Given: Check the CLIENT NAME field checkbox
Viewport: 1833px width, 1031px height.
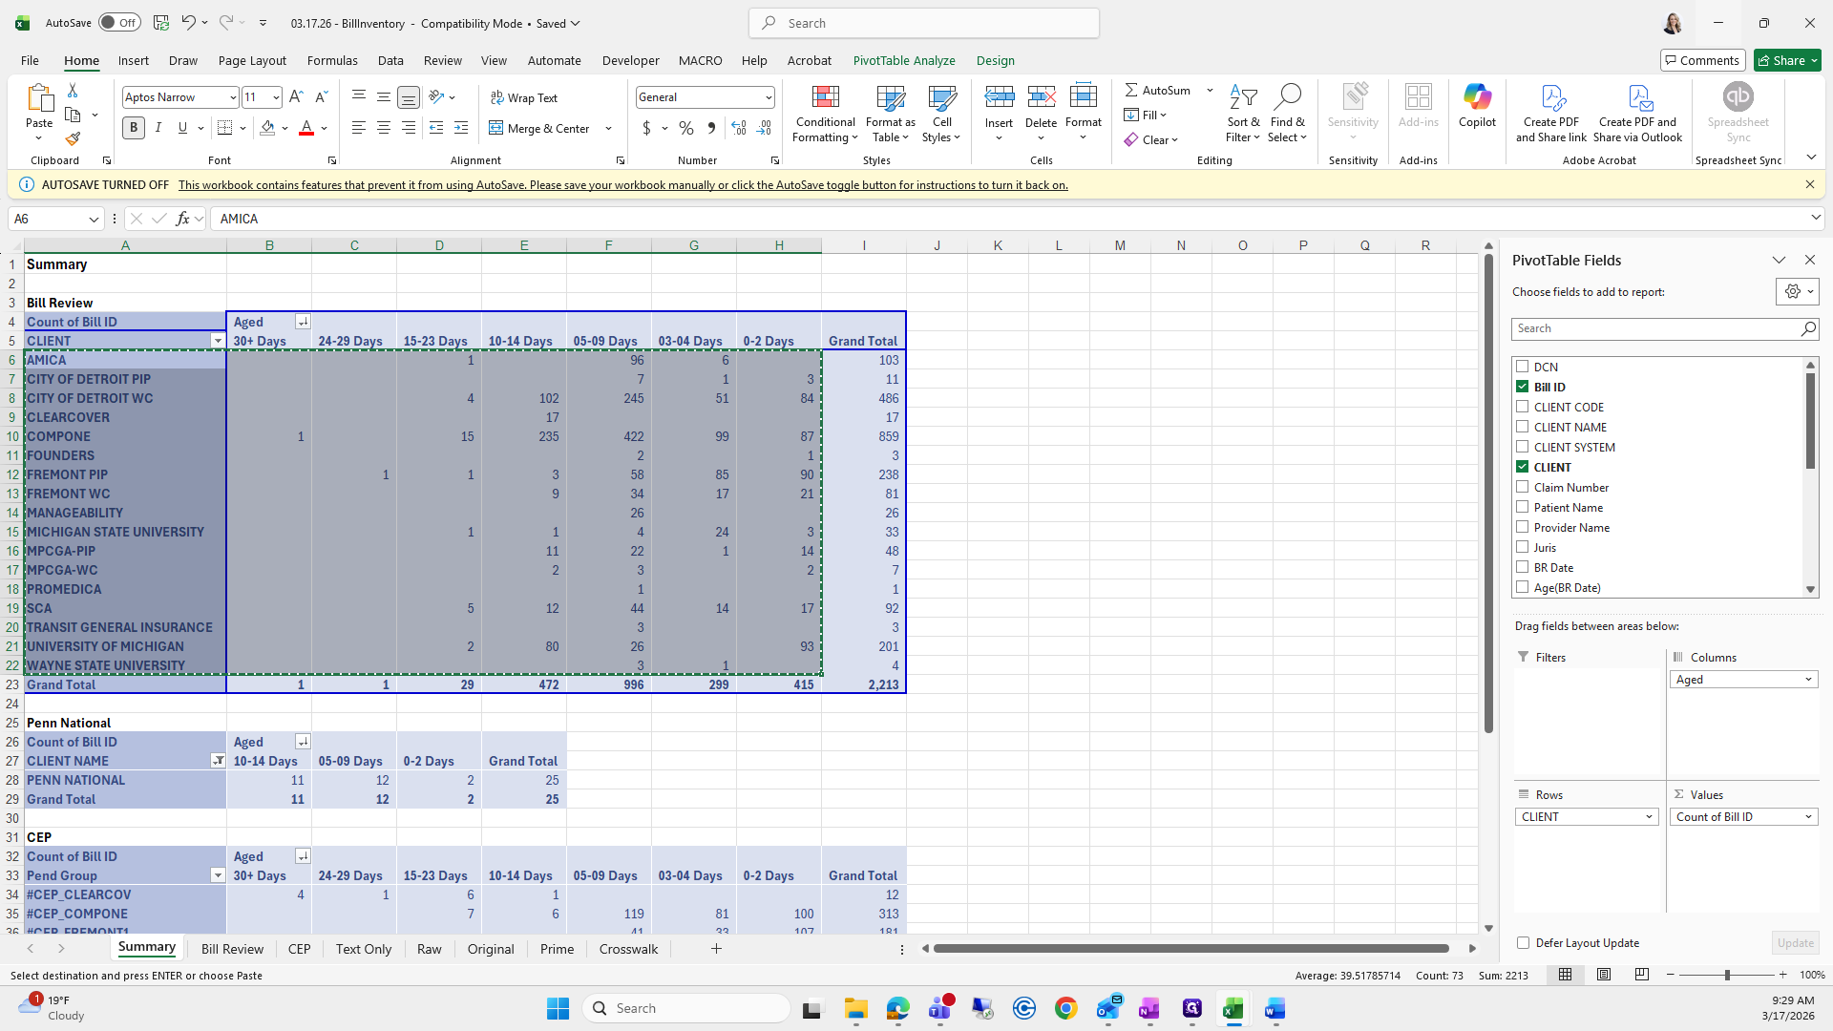Looking at the screenshot, I should coord(1523,427).
